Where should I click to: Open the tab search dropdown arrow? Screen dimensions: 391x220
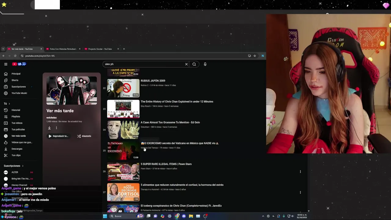pos(3,49)
